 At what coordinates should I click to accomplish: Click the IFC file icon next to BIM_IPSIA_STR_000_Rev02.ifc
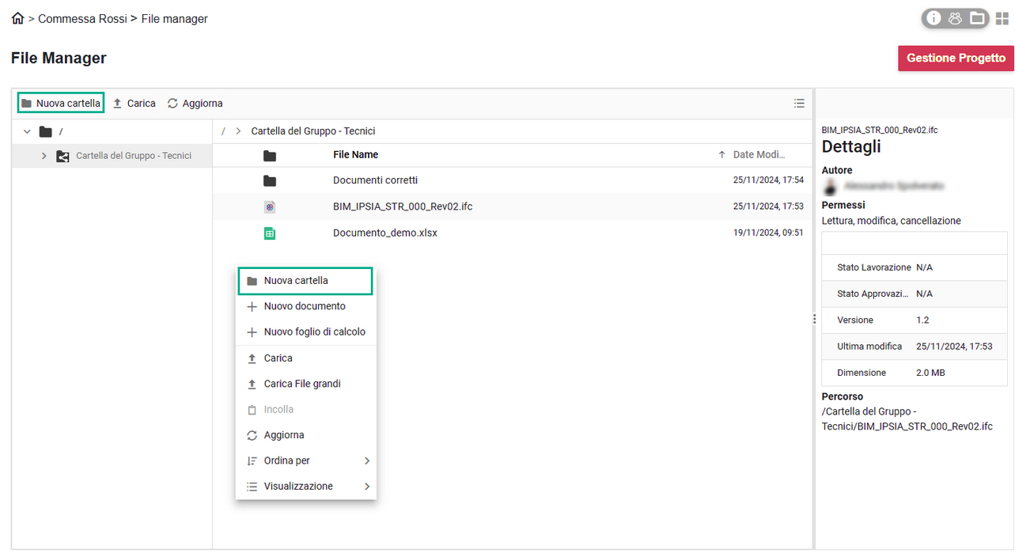(x=270, y=206)
